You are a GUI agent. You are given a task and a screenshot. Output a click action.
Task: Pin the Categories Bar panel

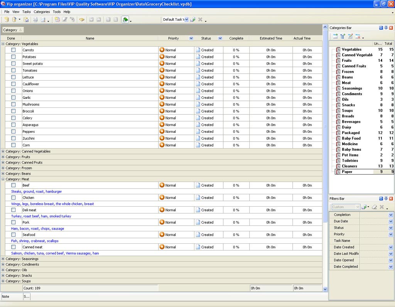pos(386,28)
